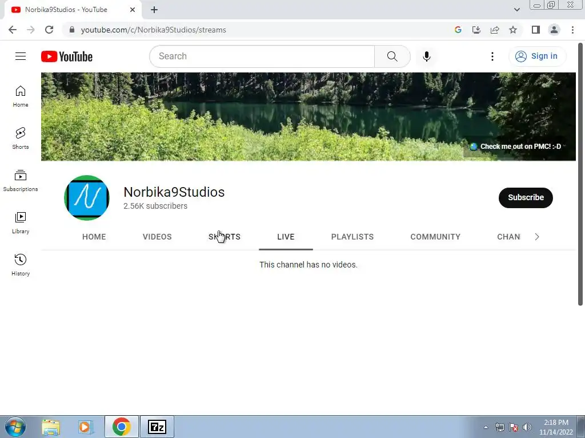Click the Sign in button
The image size is (585, 438).
tap(537, 56)
